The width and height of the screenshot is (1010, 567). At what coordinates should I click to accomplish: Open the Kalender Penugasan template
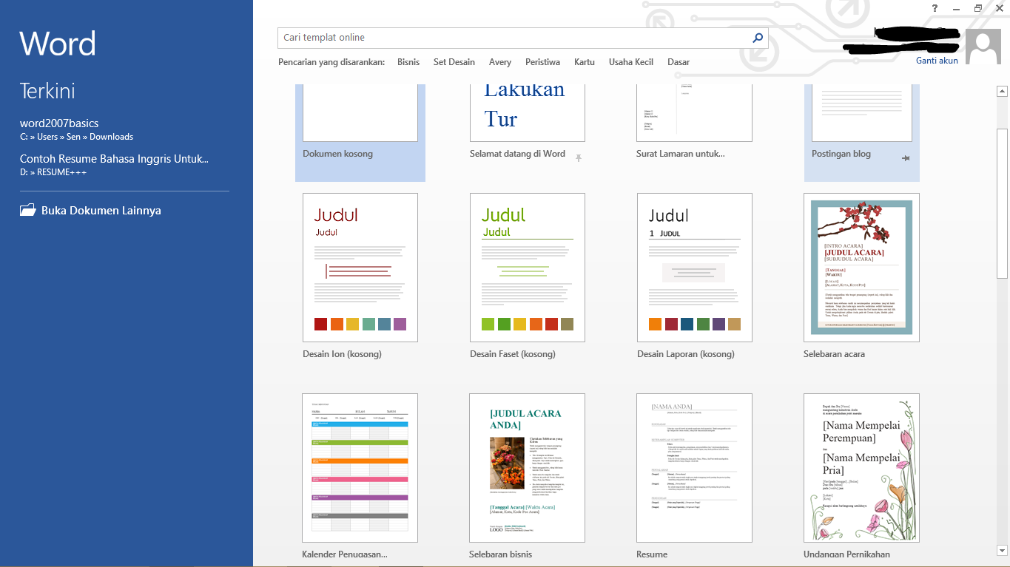point(360,468)
